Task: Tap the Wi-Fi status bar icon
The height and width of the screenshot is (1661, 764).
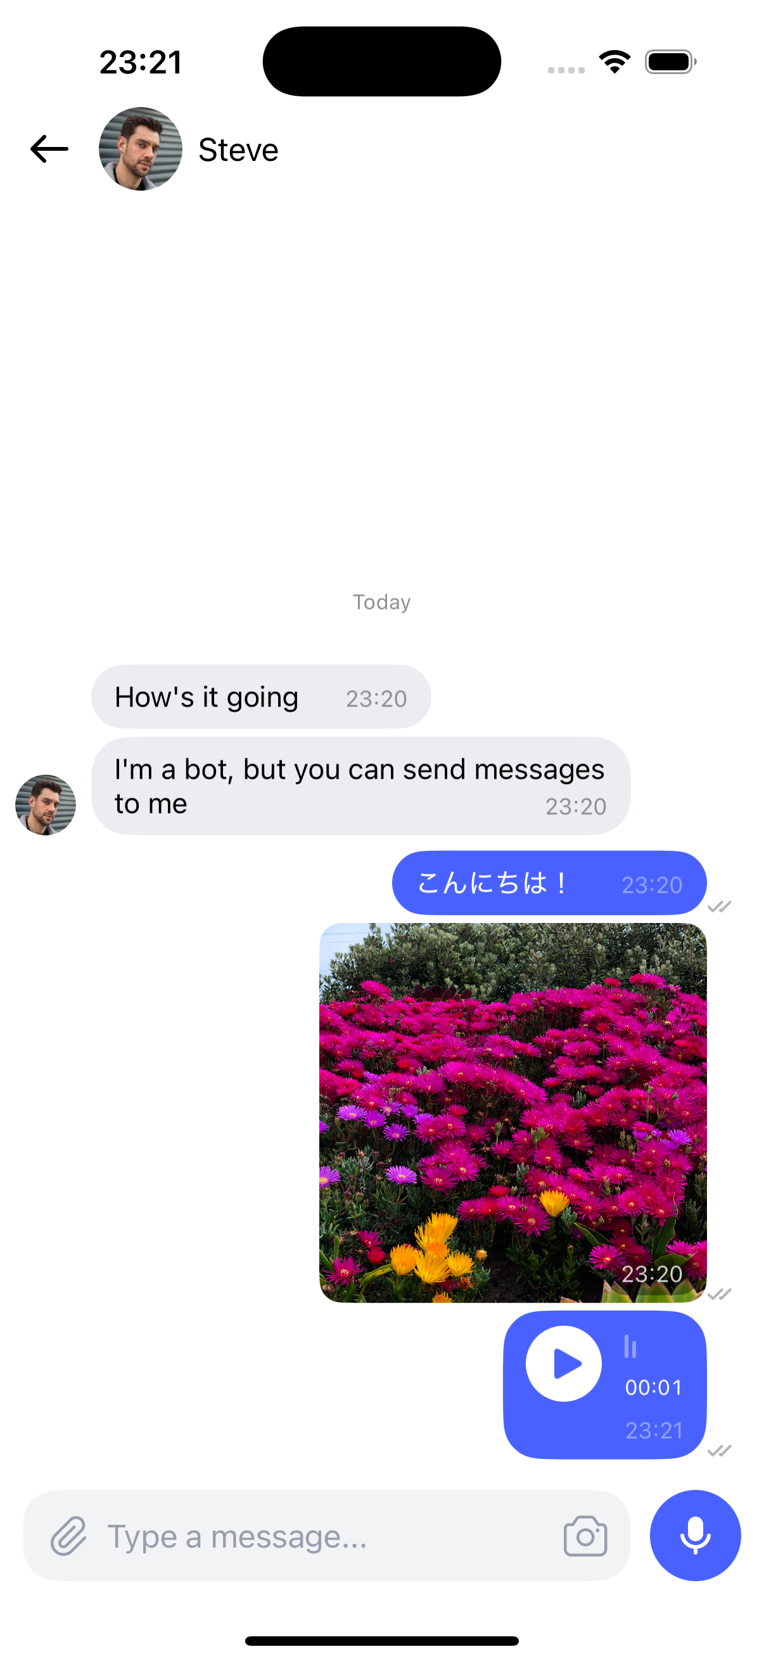Action: [614, 62]
